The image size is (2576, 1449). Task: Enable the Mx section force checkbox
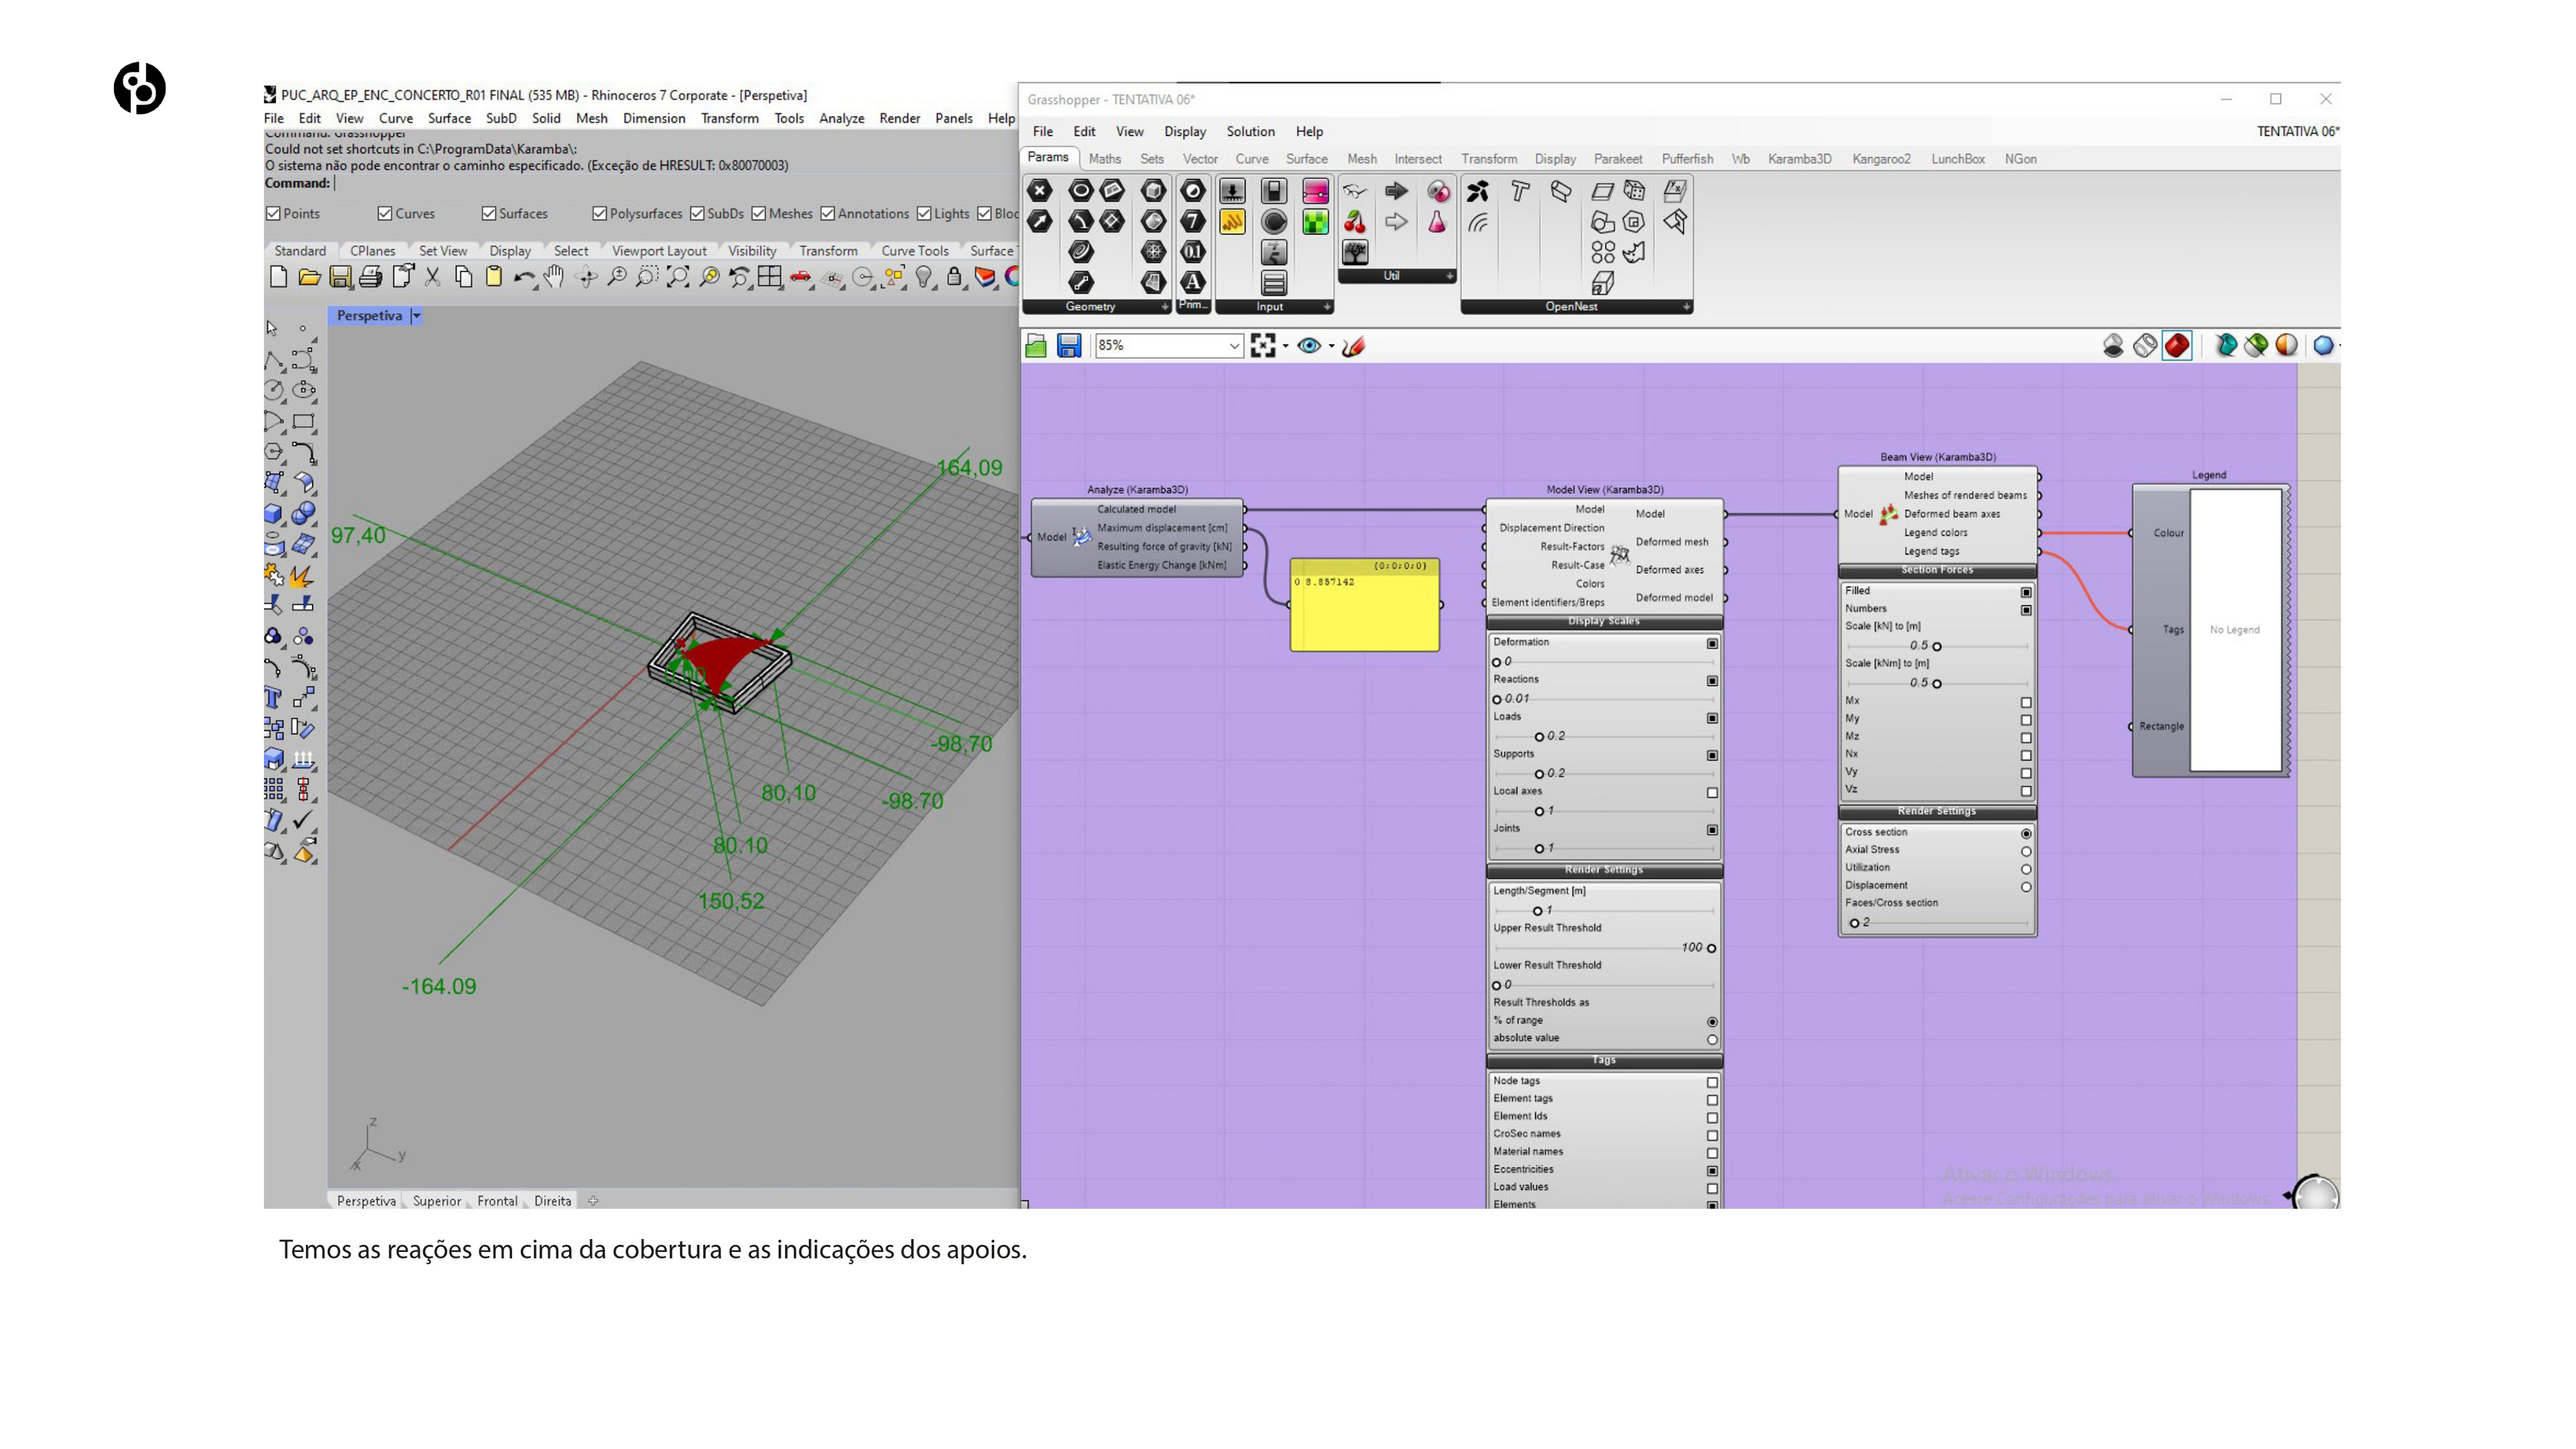click(2026, 702)
